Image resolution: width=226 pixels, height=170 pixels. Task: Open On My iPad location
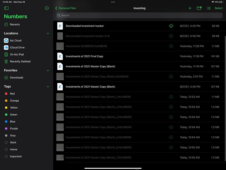17,54
